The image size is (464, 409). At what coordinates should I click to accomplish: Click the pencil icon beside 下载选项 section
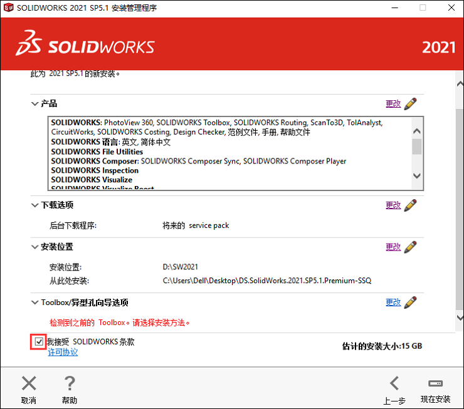point(411,205)
